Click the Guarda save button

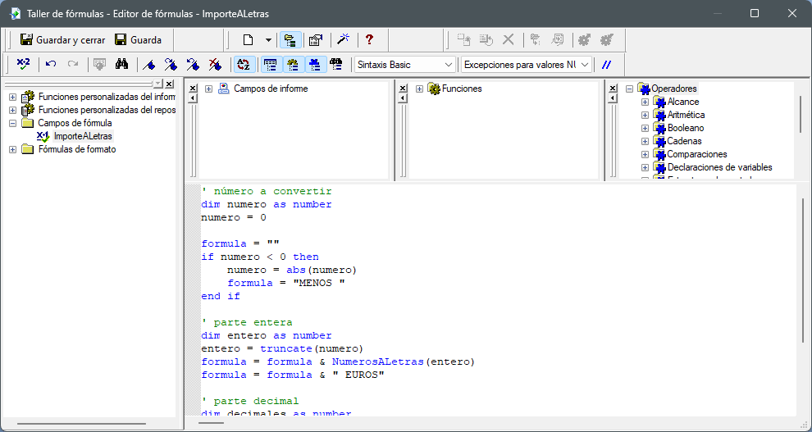pos(138,39)
